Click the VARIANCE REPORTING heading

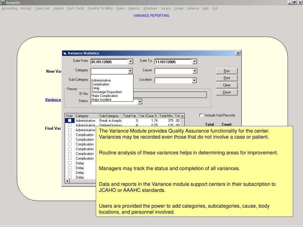click(151, 16)
